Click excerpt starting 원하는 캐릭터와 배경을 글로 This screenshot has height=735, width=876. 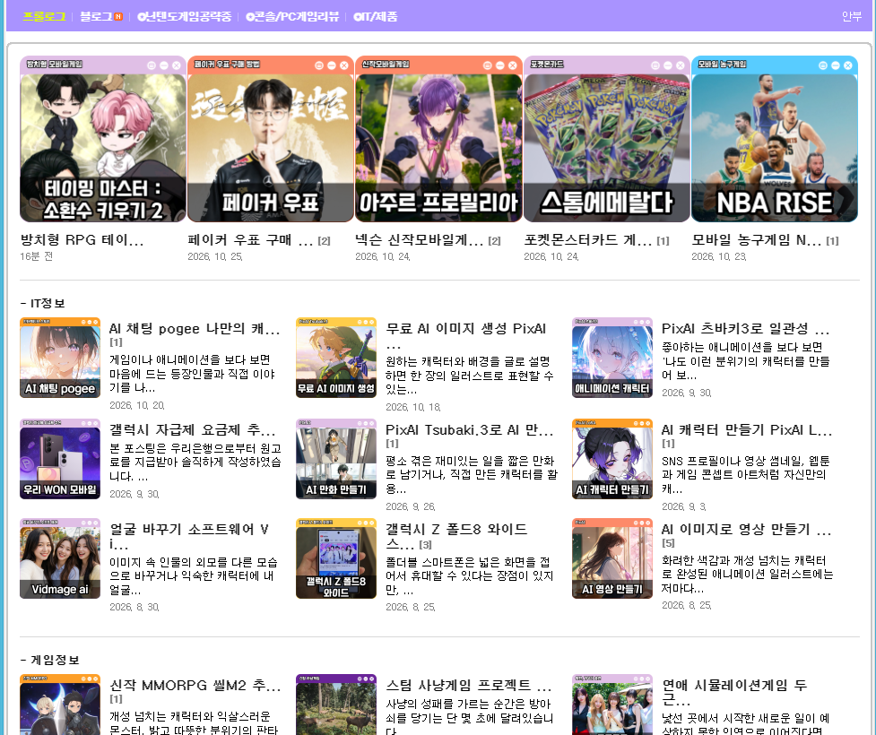click(470, 376)
